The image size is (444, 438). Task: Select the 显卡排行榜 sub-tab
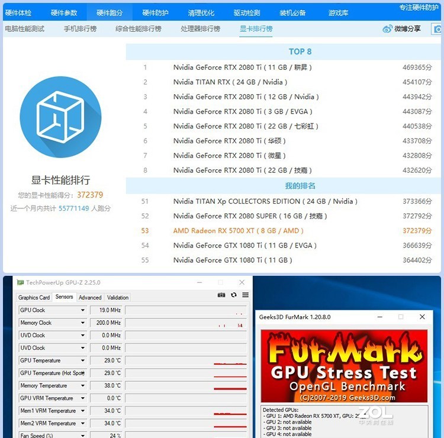click(x=256, y=28)
